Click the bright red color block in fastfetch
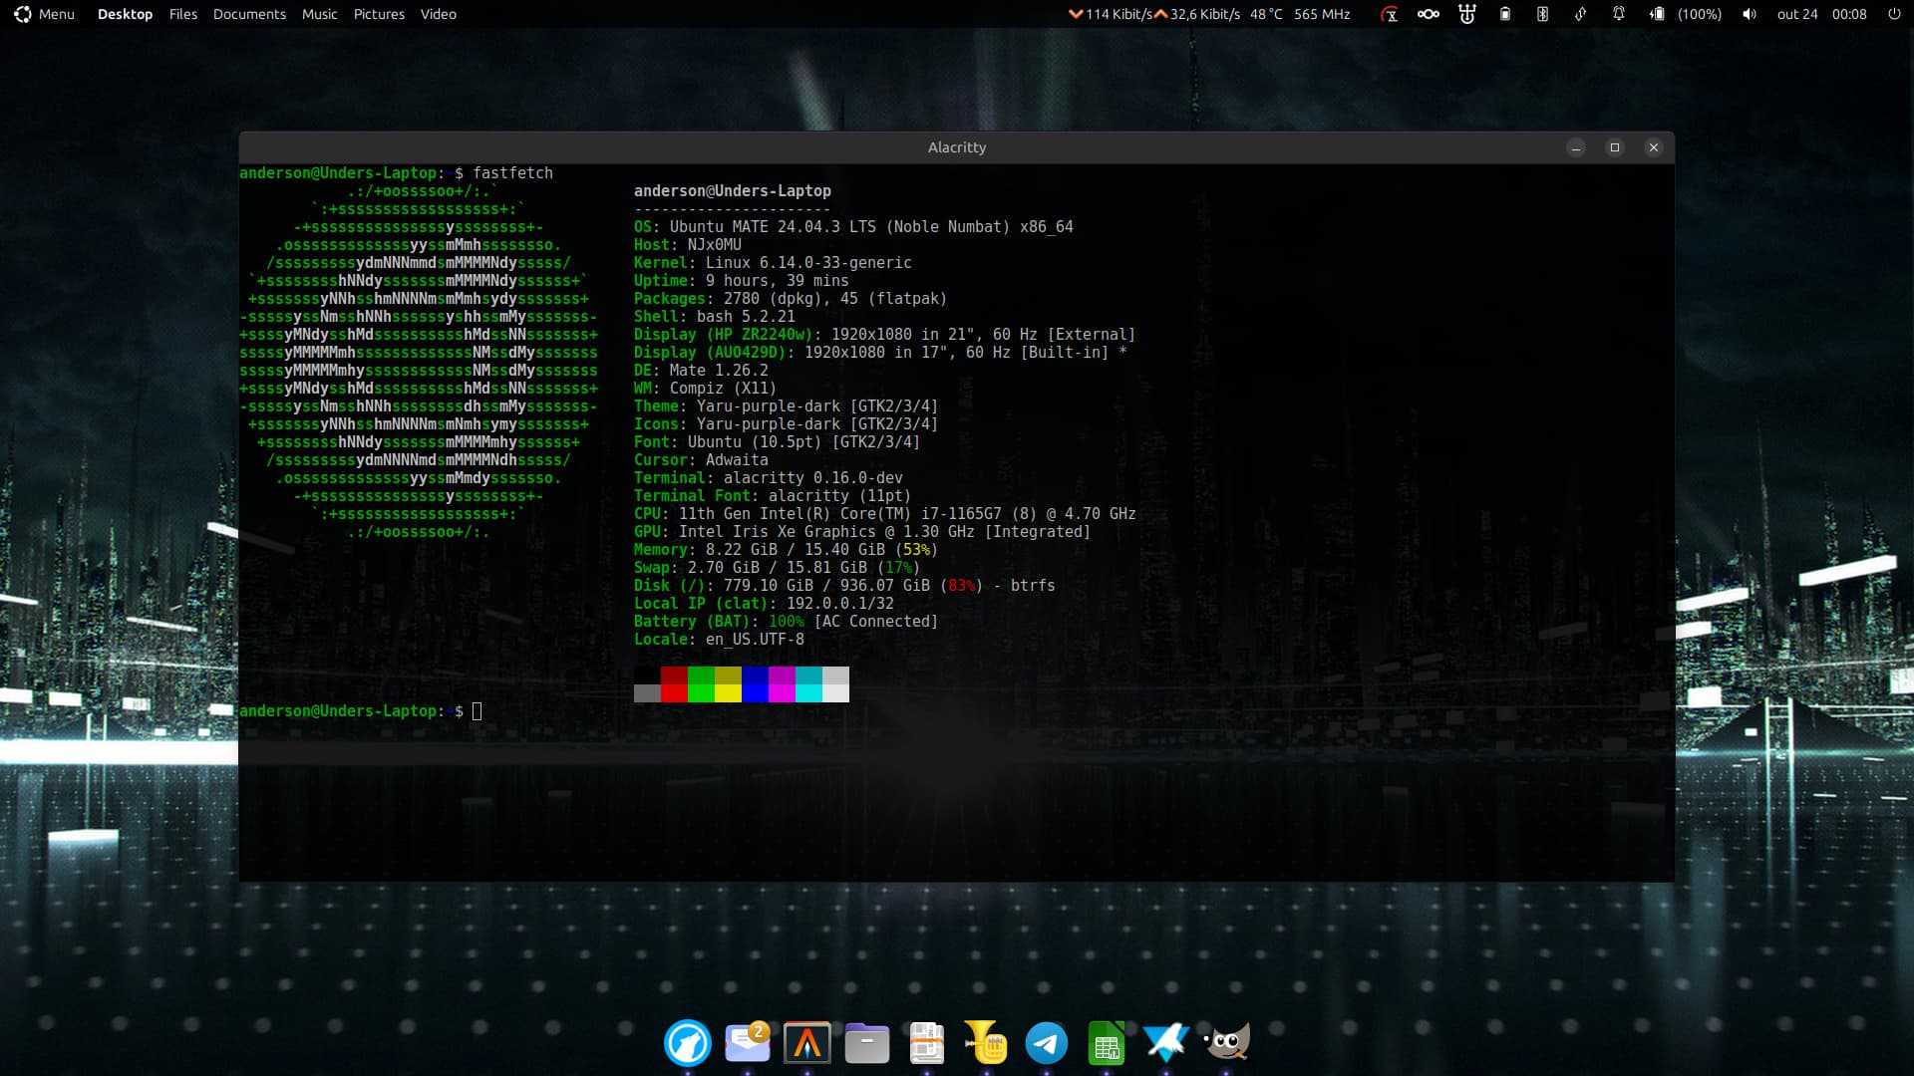The image size is (1914, 1076). [674, 693]
